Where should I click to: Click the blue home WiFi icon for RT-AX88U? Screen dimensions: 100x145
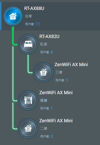pyautogui.click(x=13, y=16)
